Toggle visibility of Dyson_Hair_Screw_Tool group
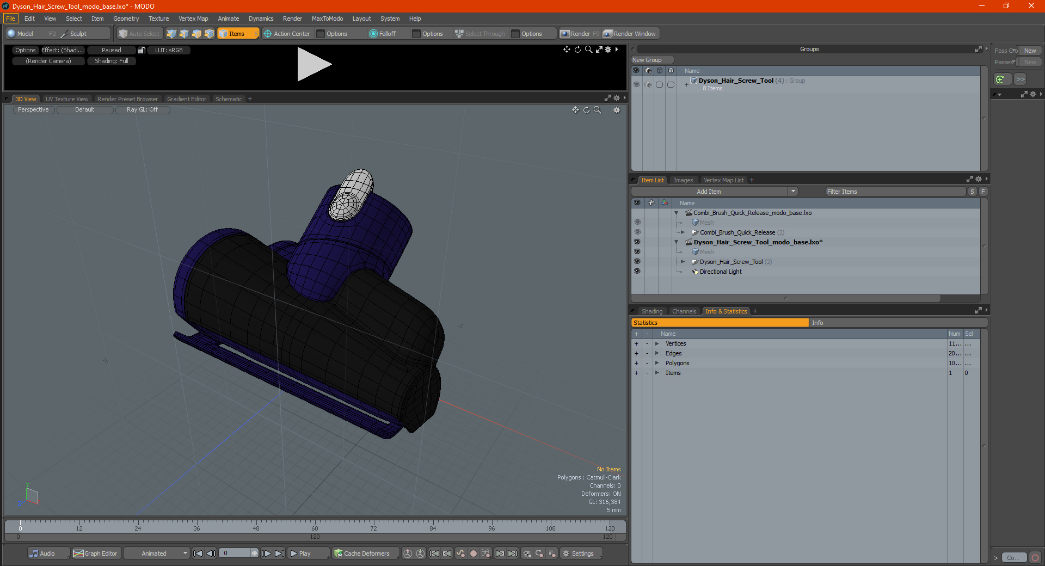Viewport: 1045px width, 566px height. (636, 84)
